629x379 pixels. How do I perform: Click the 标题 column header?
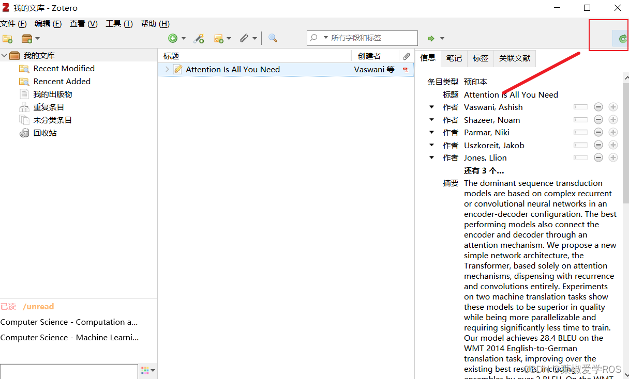(254, 56)
